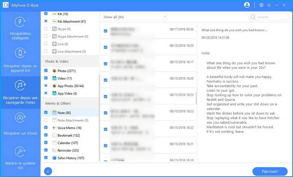Screen dimensions: 293x177
Task: Uncheck the Calendar (107) checkbox
Action: click(46, 142)
